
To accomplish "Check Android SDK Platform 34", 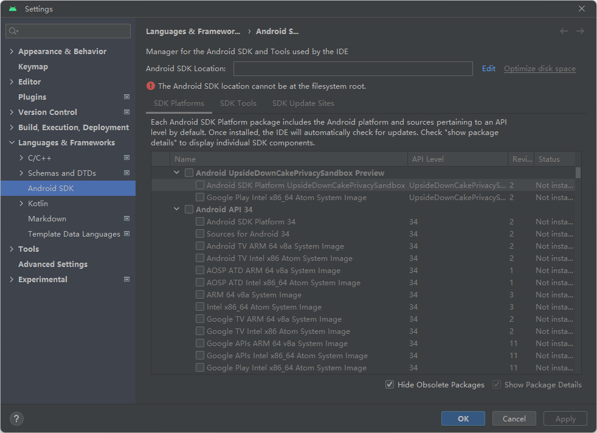I will tap(200, 221).
